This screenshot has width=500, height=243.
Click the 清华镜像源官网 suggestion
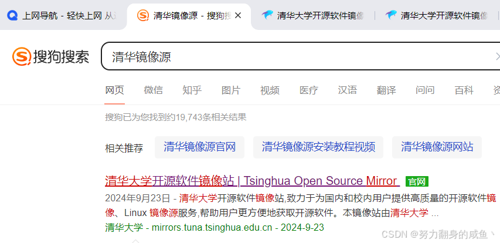200,147
